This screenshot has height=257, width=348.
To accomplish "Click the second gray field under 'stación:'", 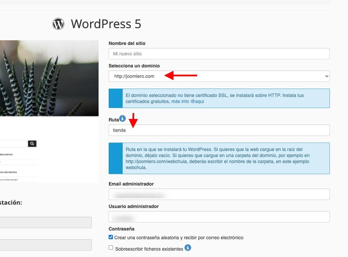I will (46, 245).
